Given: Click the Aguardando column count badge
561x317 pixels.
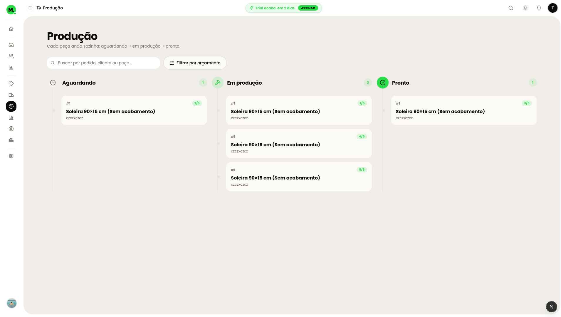Looking at the screenshot, I should coord(203,83).
